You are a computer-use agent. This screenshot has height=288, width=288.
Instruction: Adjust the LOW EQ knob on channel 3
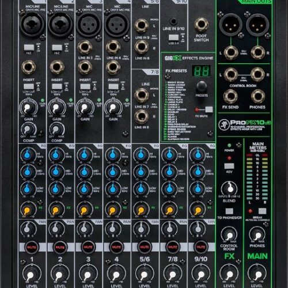pos(84,189)
